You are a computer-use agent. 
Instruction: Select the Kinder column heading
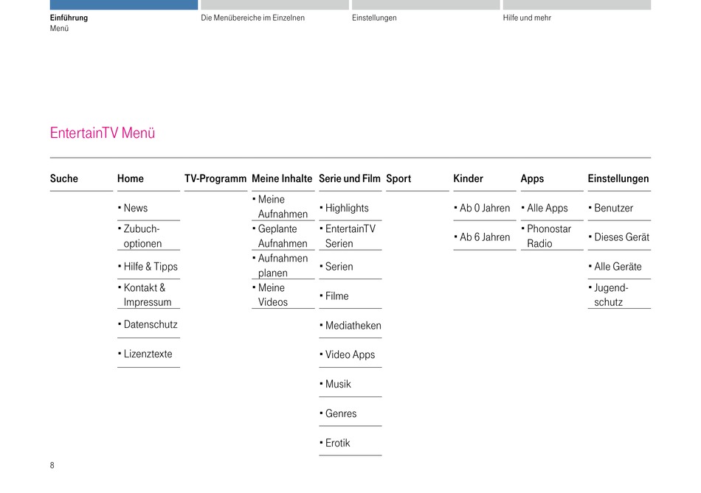click(x=468, y=178)
